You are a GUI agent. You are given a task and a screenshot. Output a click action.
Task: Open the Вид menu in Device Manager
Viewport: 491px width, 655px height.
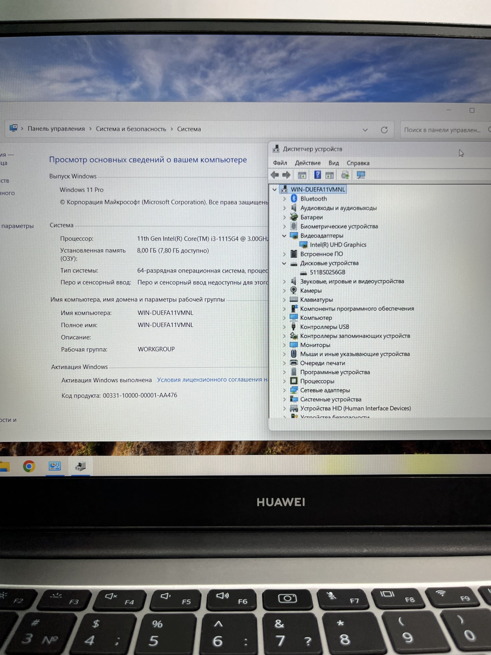tap(334, 163)
